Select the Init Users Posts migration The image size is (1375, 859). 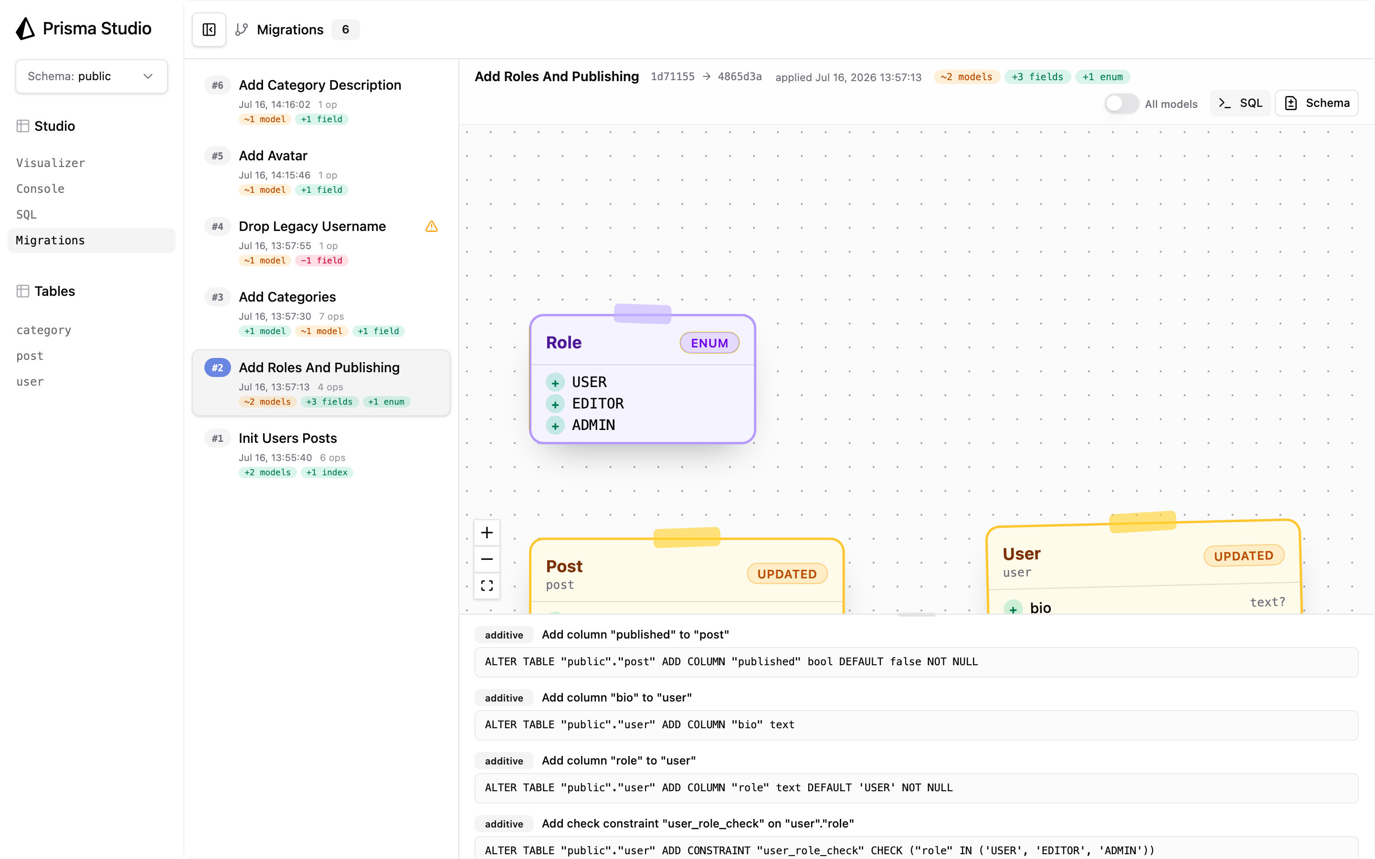click(321, 454)
